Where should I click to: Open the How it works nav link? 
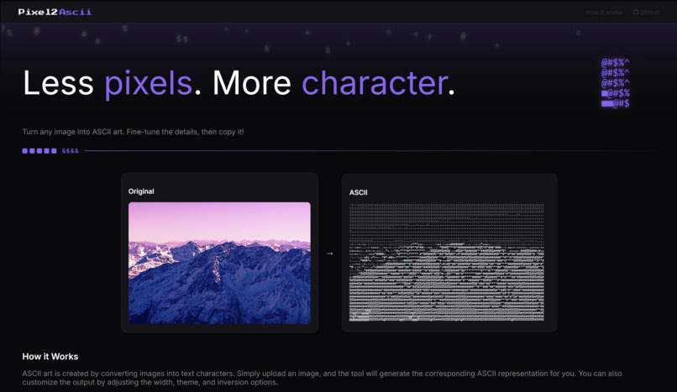pyautogui.click(x=604, y=13)
